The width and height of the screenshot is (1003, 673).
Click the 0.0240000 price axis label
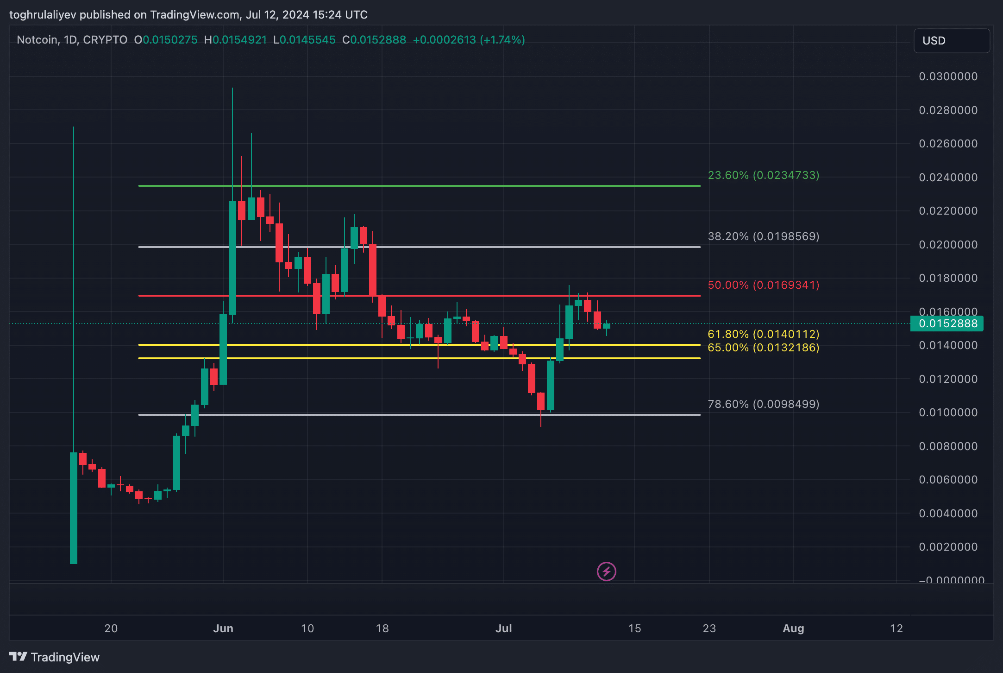948,178
